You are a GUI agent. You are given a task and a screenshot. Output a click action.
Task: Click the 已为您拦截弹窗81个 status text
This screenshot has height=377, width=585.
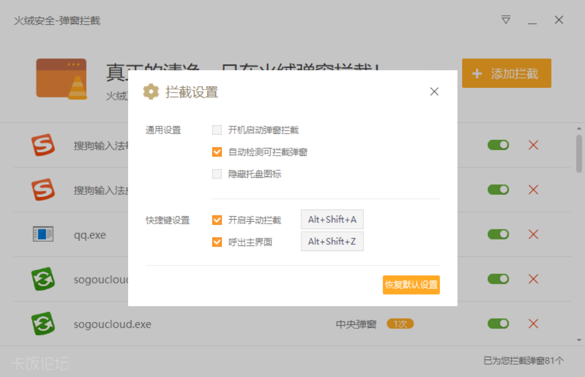click(524, 361)
